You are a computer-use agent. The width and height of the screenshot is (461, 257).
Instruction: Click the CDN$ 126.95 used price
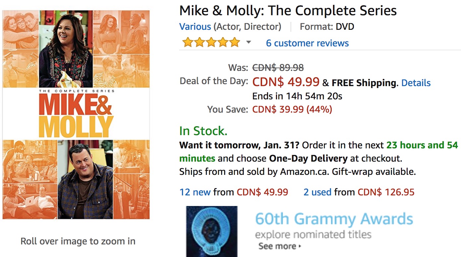coord(386,192)
